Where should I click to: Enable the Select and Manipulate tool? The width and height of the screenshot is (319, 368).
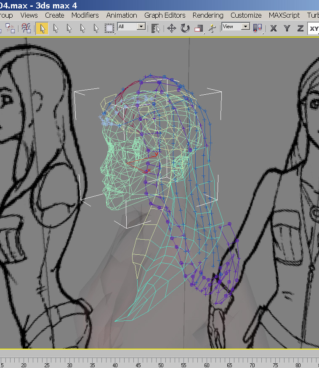coord(212,28)
